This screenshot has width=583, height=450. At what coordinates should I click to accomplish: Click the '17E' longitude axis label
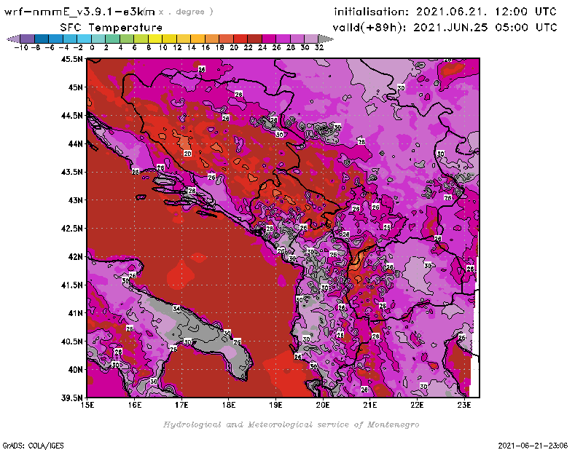[x=181, y=405]
